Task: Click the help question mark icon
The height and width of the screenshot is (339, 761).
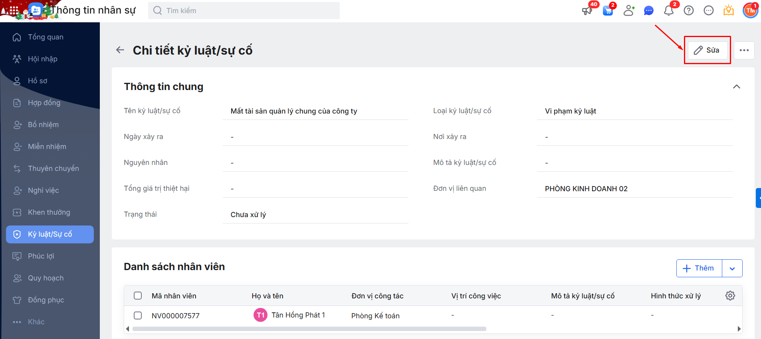Action: click(689, 11)
